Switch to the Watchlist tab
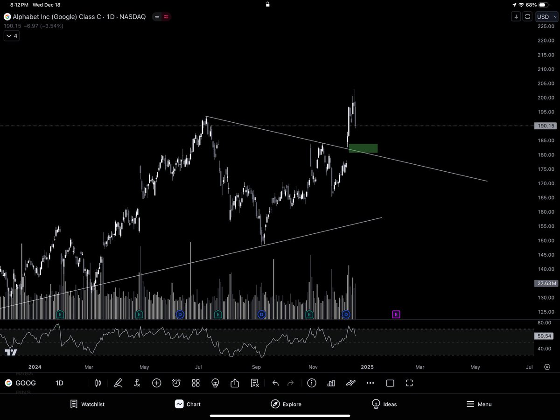 click(87, 404)
